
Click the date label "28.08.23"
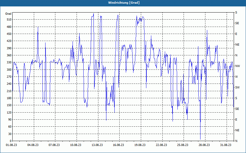click(204, 145)
